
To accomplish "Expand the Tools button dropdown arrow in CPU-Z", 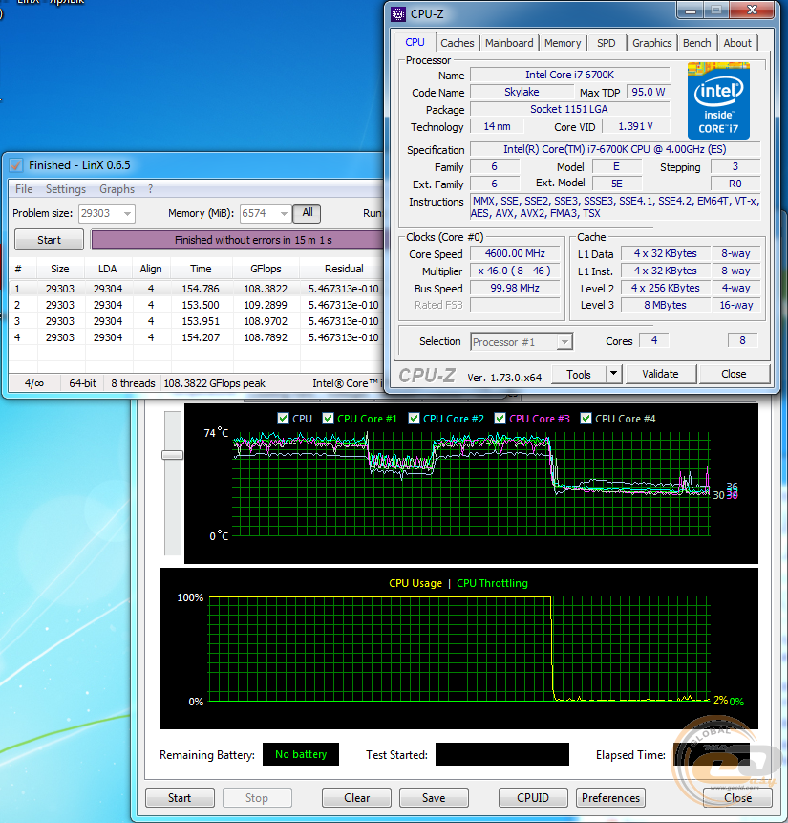I will [x=613, y=375].
